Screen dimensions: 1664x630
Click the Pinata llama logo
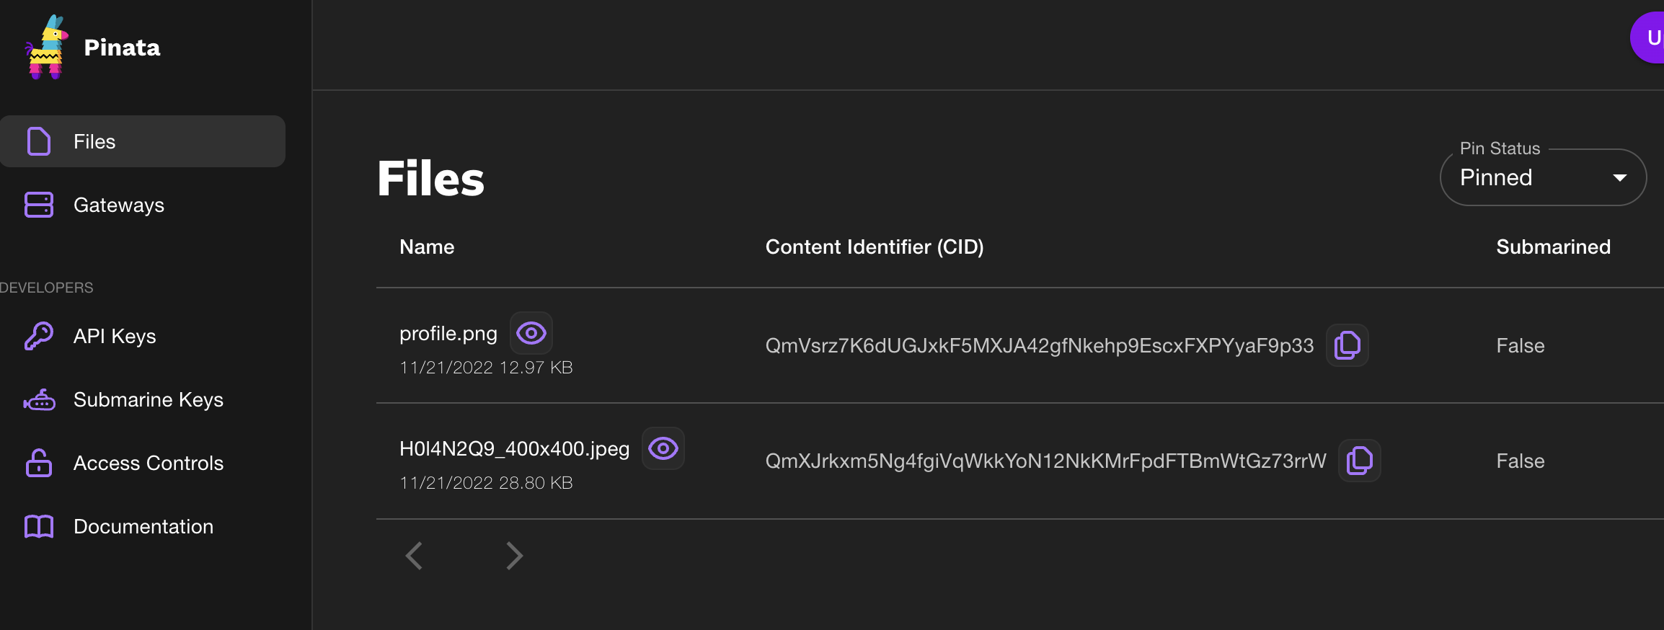(x=46, y=48)
